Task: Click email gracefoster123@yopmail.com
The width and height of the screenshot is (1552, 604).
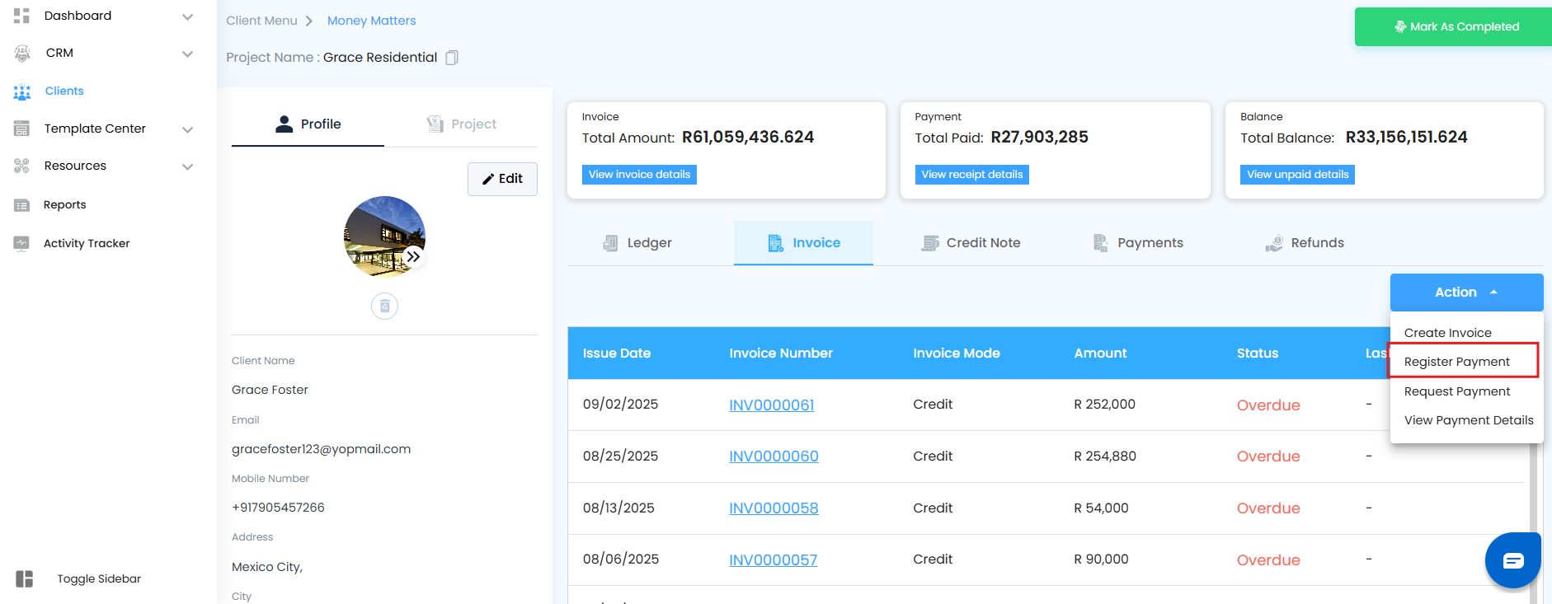Action: click(x=321, y=449)
